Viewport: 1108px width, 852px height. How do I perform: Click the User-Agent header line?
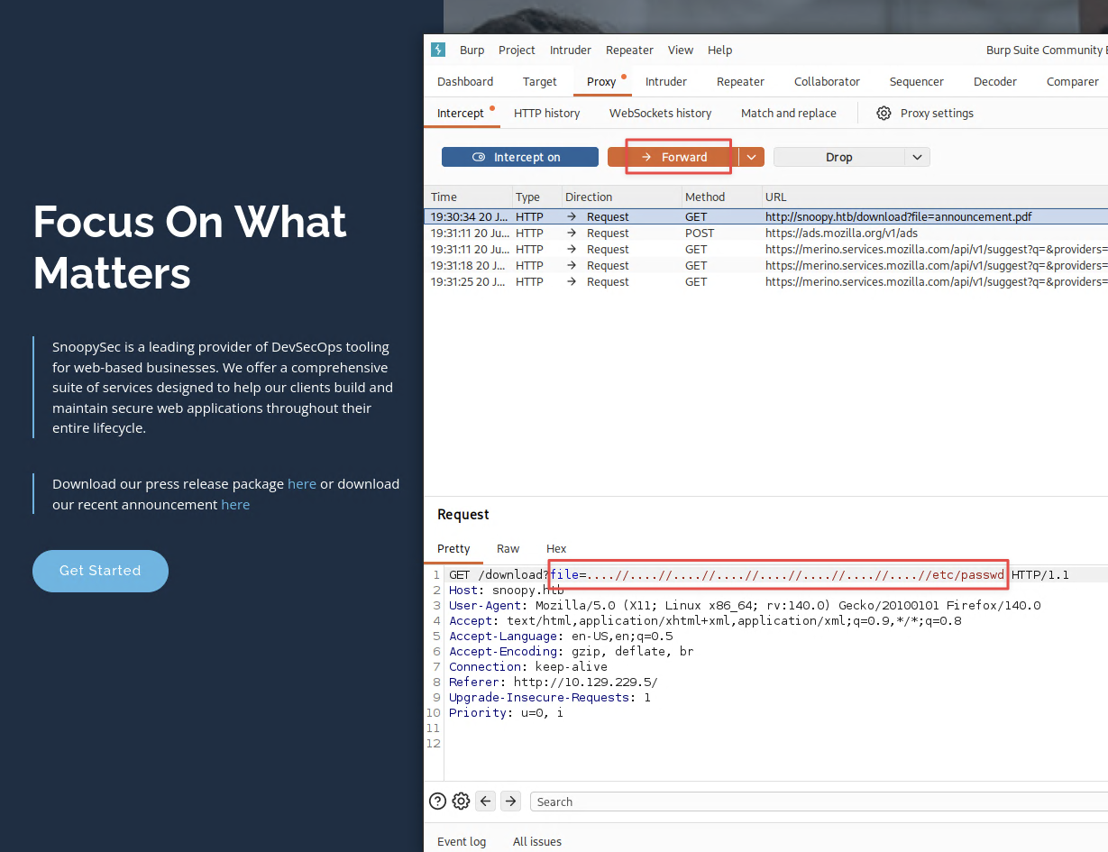[x=745, y=605]
